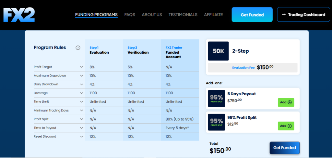The width and height of the screenshot is (332, 158).
Task: Click the FX2 logo
Action: (19, 15)
